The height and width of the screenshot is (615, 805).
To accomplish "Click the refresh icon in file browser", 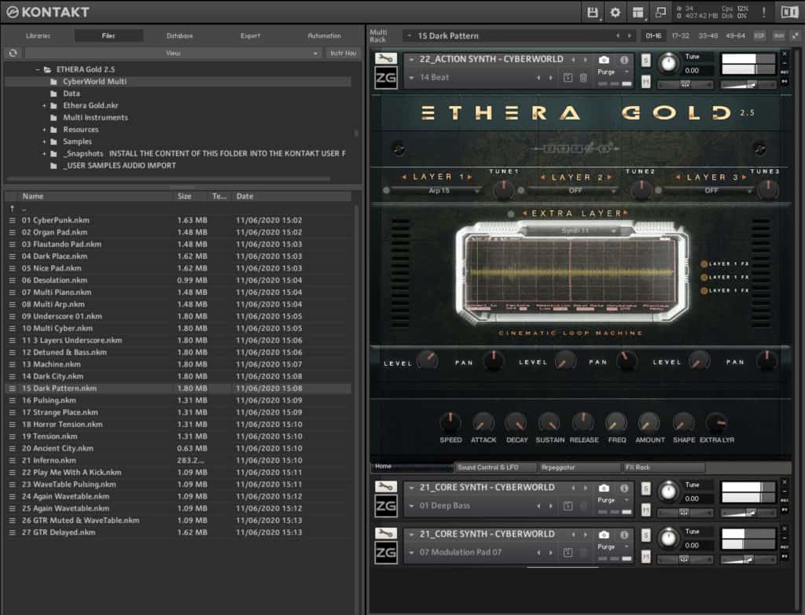I will (x=13, y=53).
